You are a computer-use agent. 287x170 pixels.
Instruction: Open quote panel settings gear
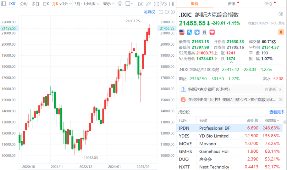281,14
